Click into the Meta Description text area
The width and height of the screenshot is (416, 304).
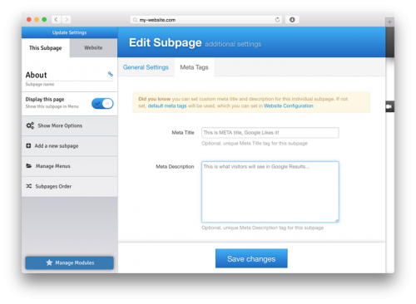pyautogui.click(x=270, y=192)
